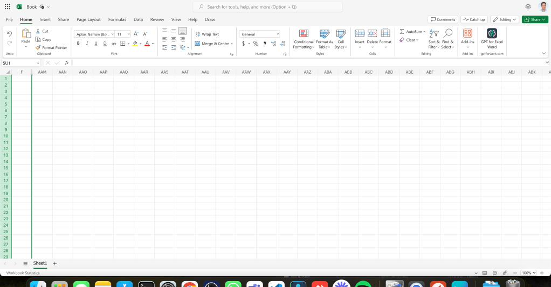
Task: Open Format As Table
Action: 325,39
